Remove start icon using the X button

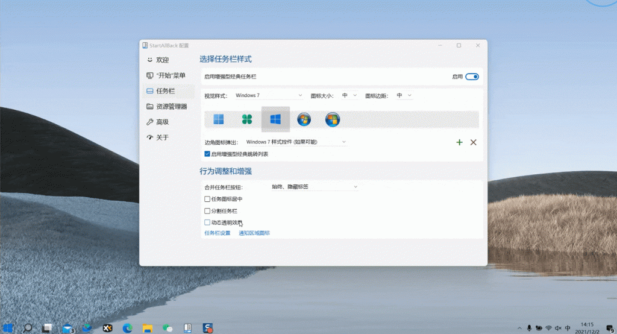pos(473,142)
